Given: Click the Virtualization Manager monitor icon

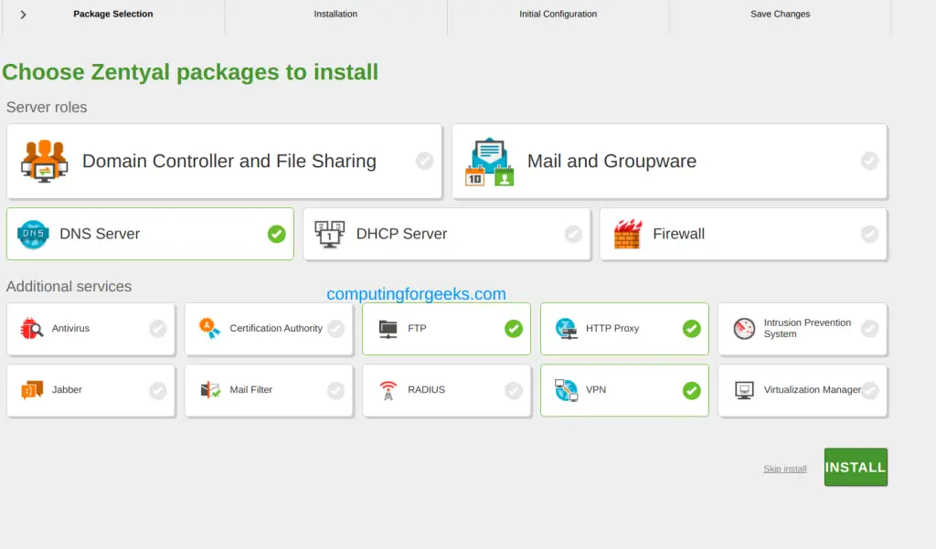Looking at the screenshot, I should pos(744,390).
